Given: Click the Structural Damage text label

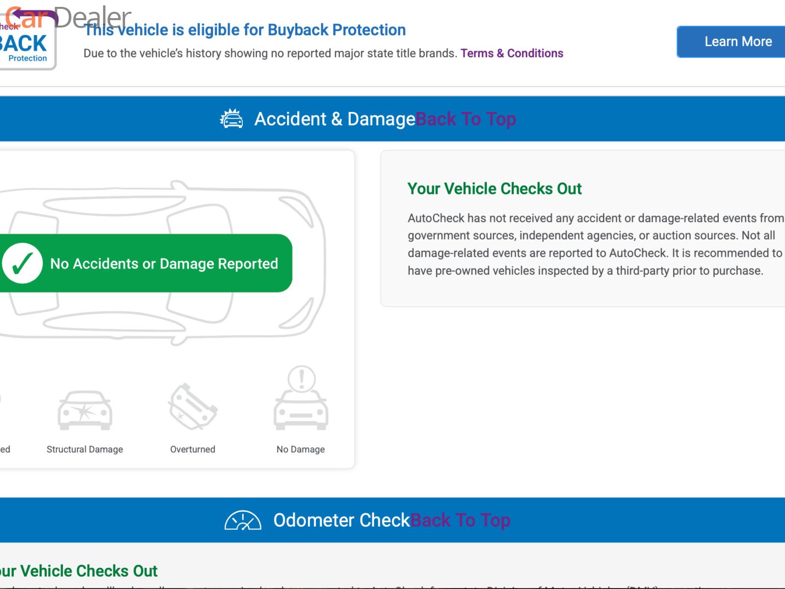Looking at the screenshot, I should (85, 449).
